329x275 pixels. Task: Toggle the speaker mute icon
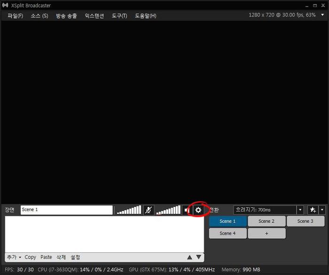187,210
